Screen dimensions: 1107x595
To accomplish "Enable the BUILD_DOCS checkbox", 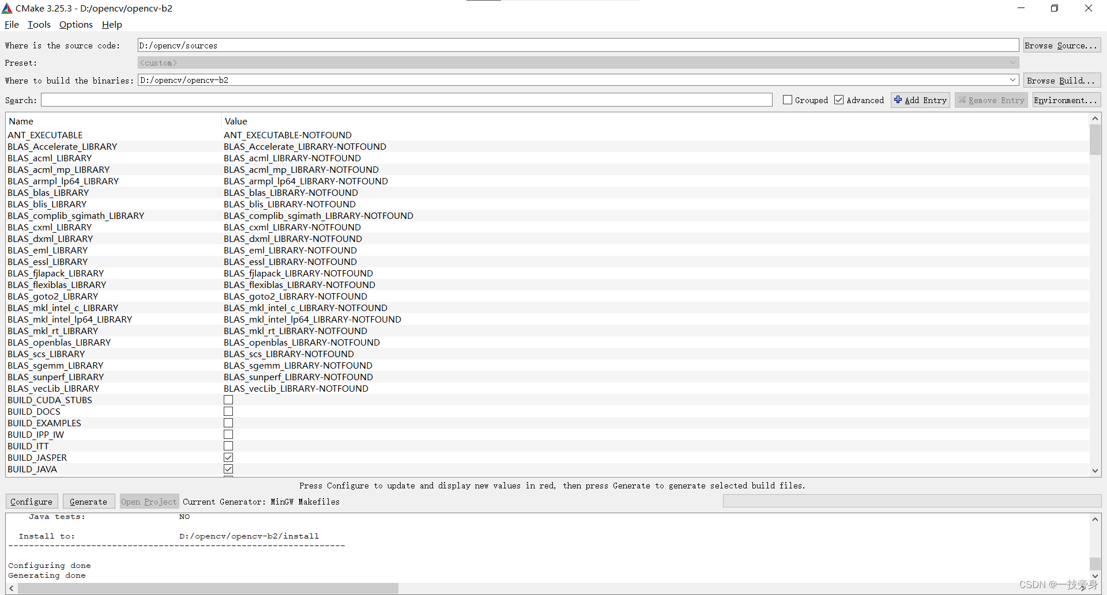I will tap(228, 411).
